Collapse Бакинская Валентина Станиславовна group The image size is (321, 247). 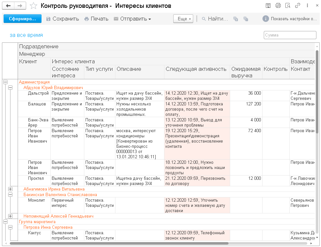(x=10, y=195)
